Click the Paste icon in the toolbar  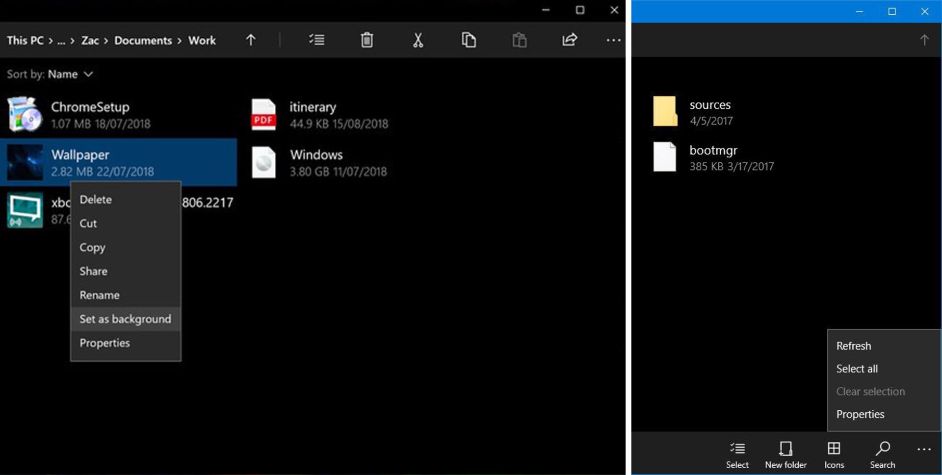point(520,40)
